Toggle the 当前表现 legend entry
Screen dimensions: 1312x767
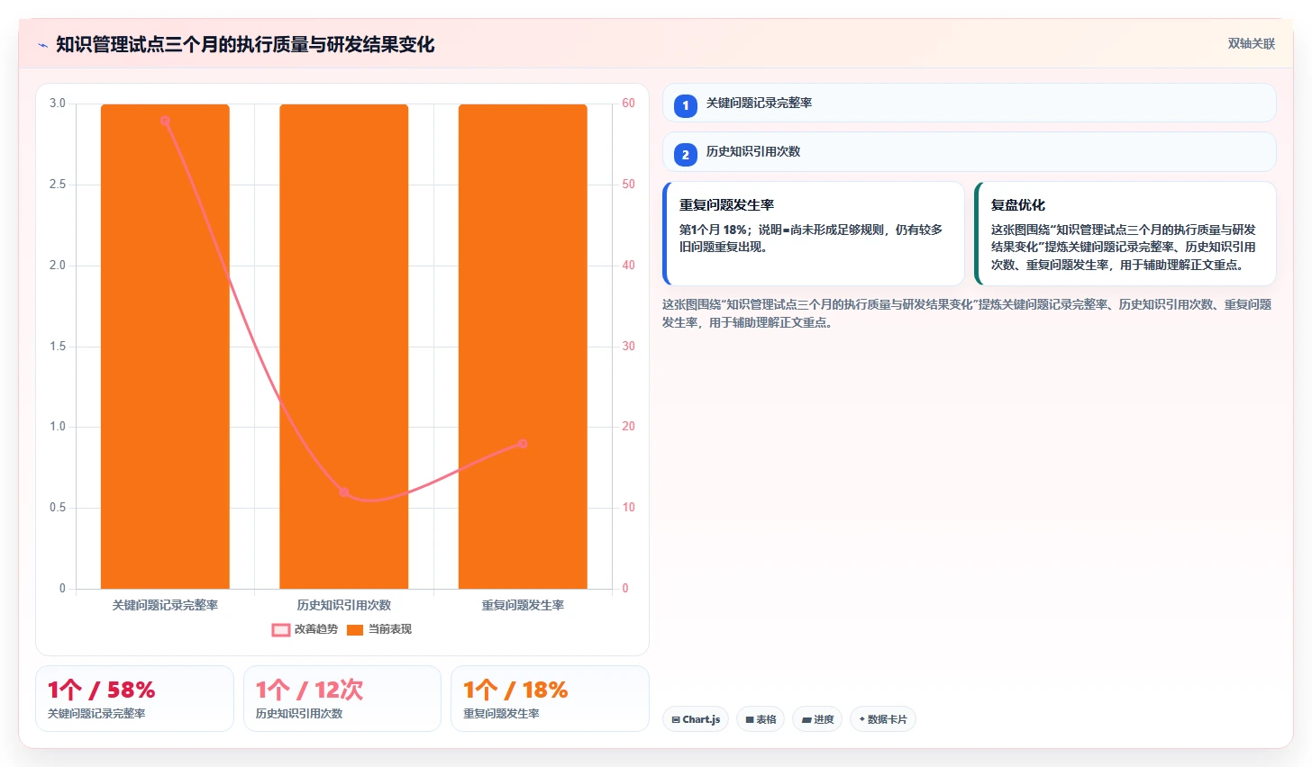(x=378, y=629)
